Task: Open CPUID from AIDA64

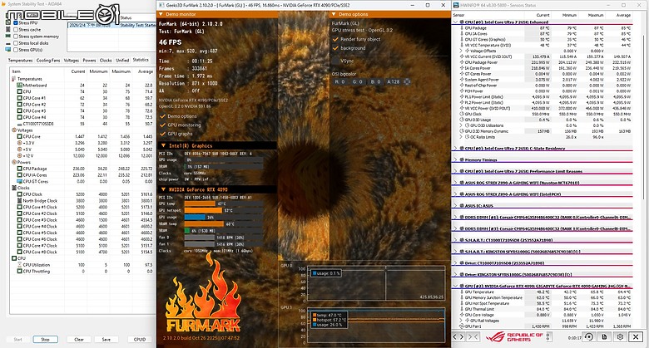Action: coord(140,340)
